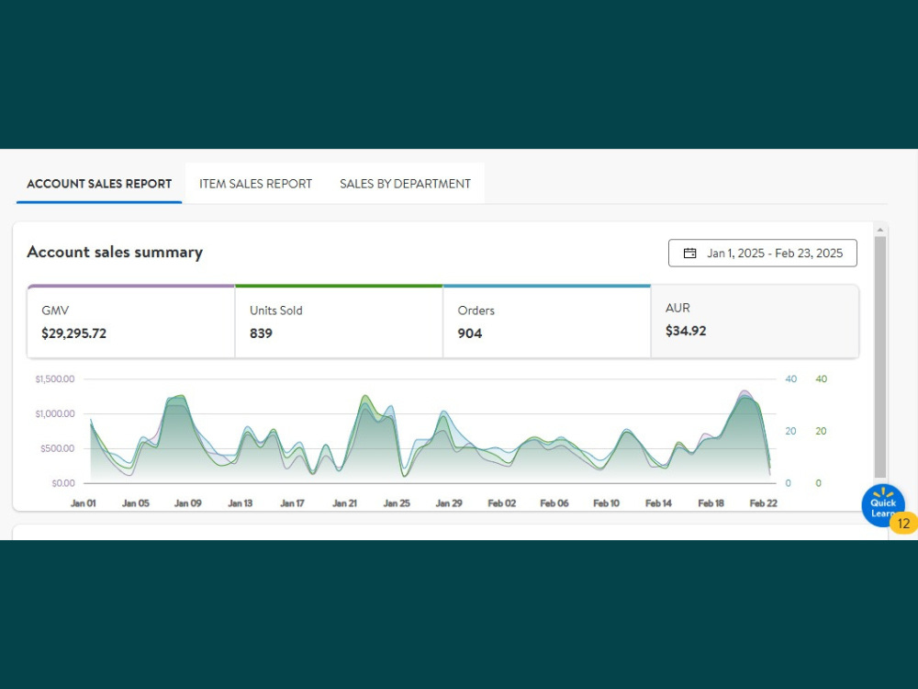The width and height of the screenshot is (918, 689).
Task: Toggle the Units Sold metric card
Action: point(339,322)
